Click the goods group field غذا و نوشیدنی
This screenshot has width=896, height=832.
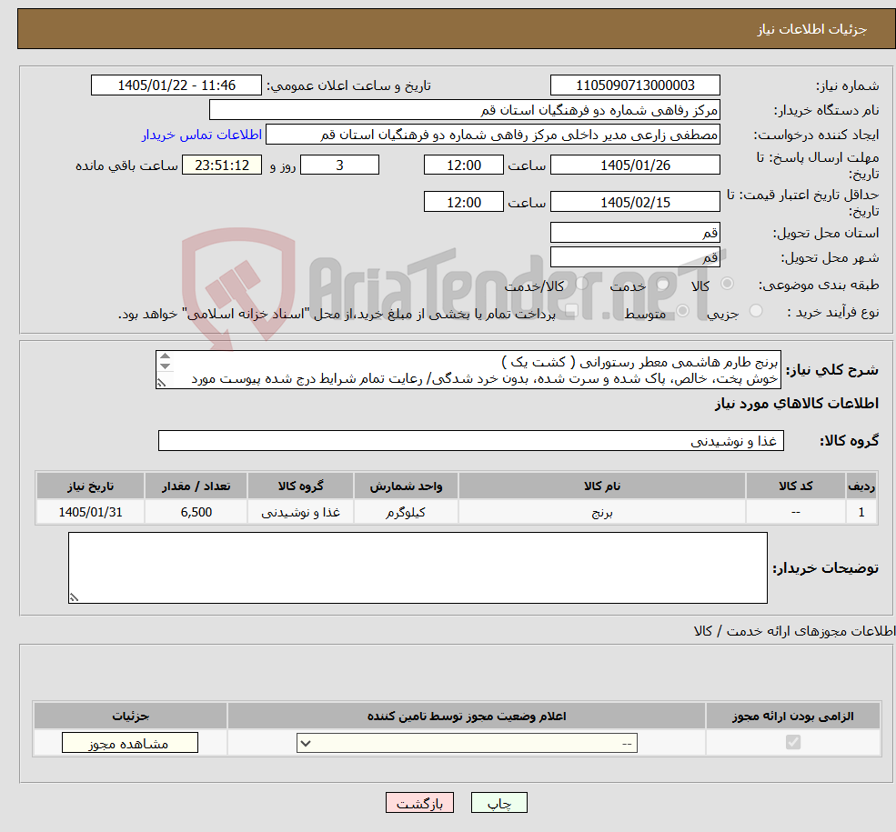(x=471, y=441)
